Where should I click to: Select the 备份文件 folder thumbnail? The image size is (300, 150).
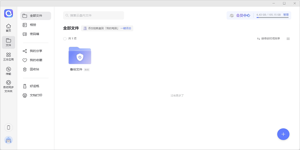click(80, 55)
